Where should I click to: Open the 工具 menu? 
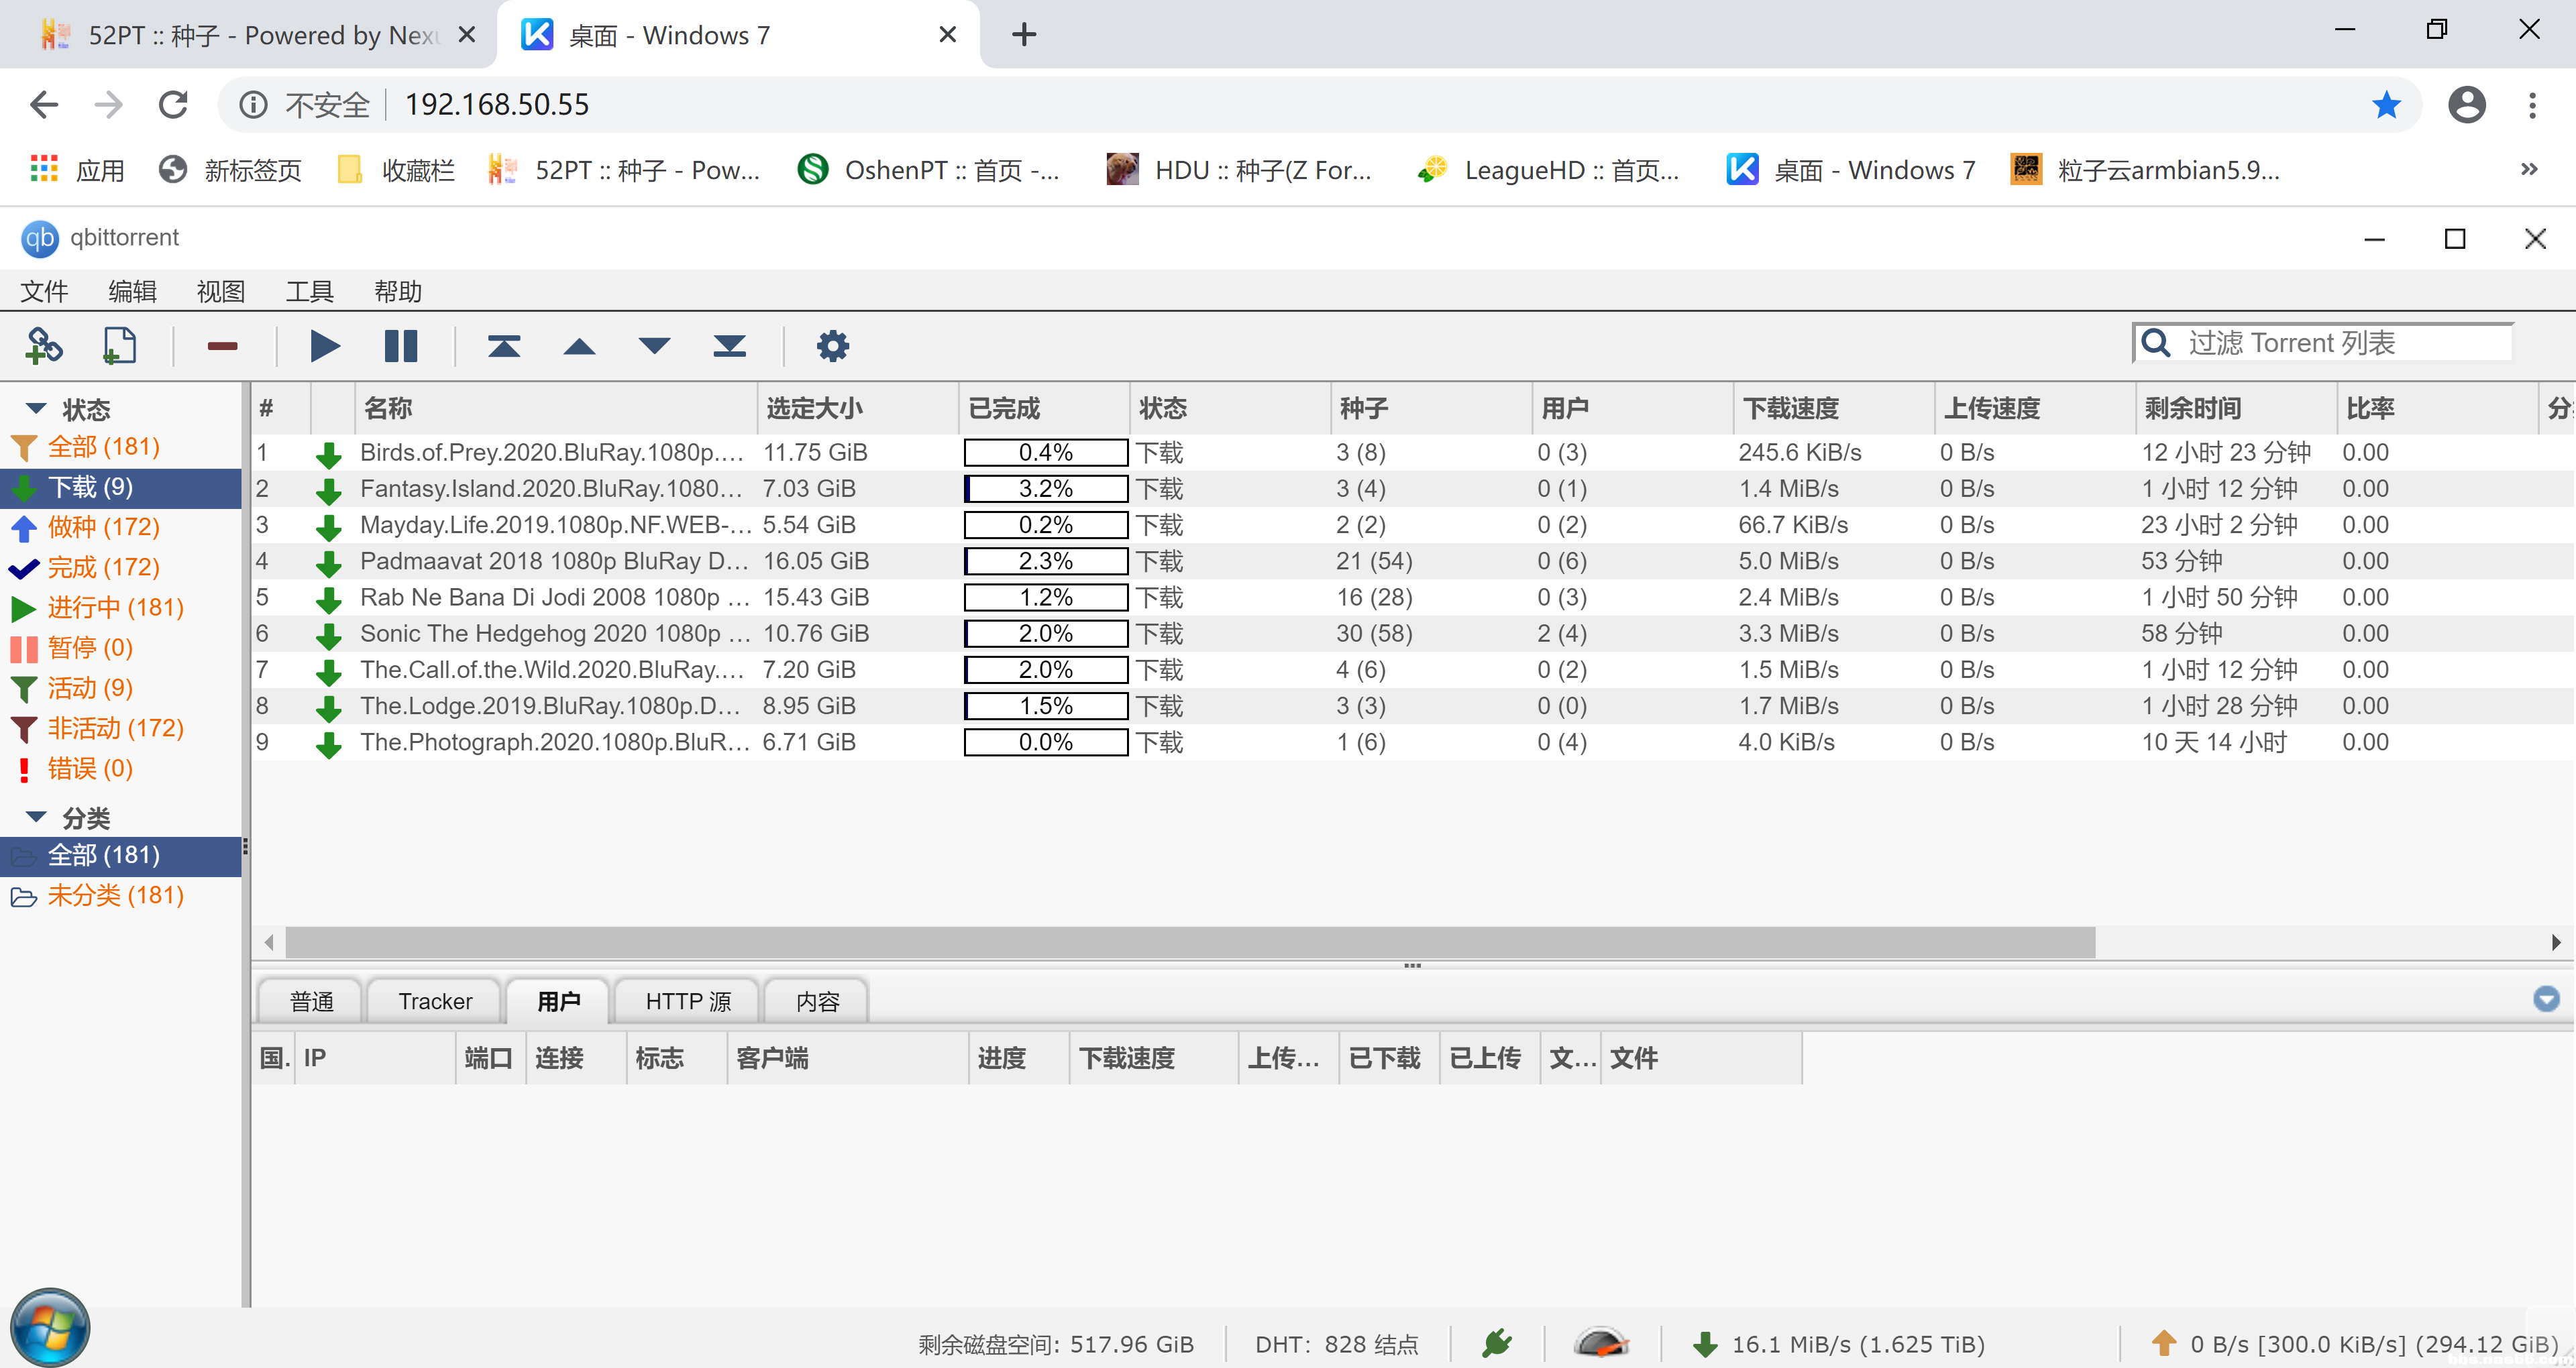(309, 291)
